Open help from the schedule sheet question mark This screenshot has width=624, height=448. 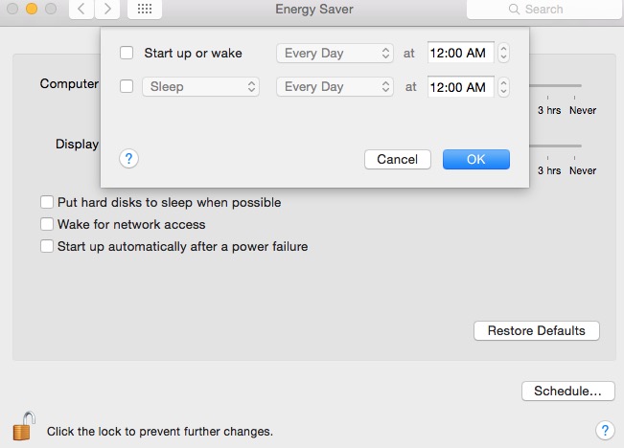[129, 159]
